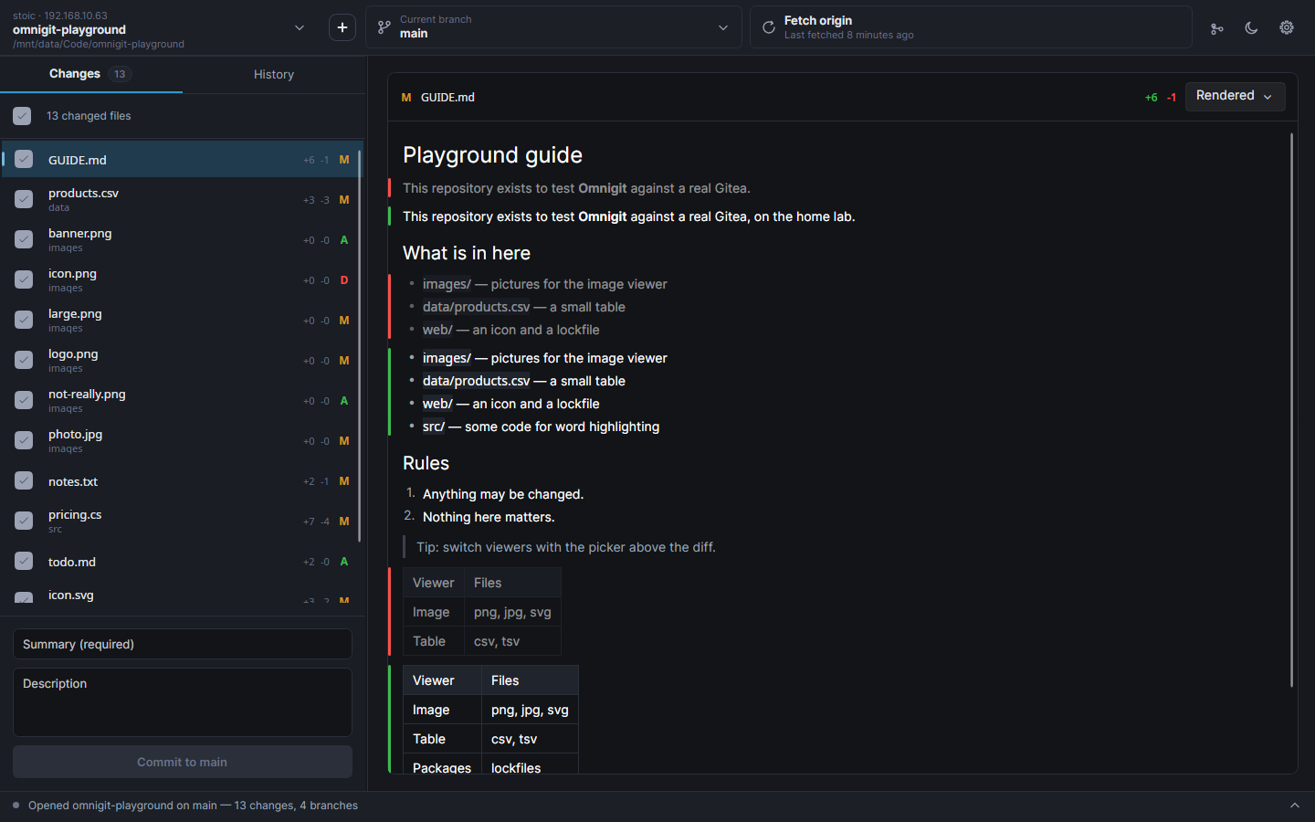Uncheck the todo.md checkbox

point(24,561)
